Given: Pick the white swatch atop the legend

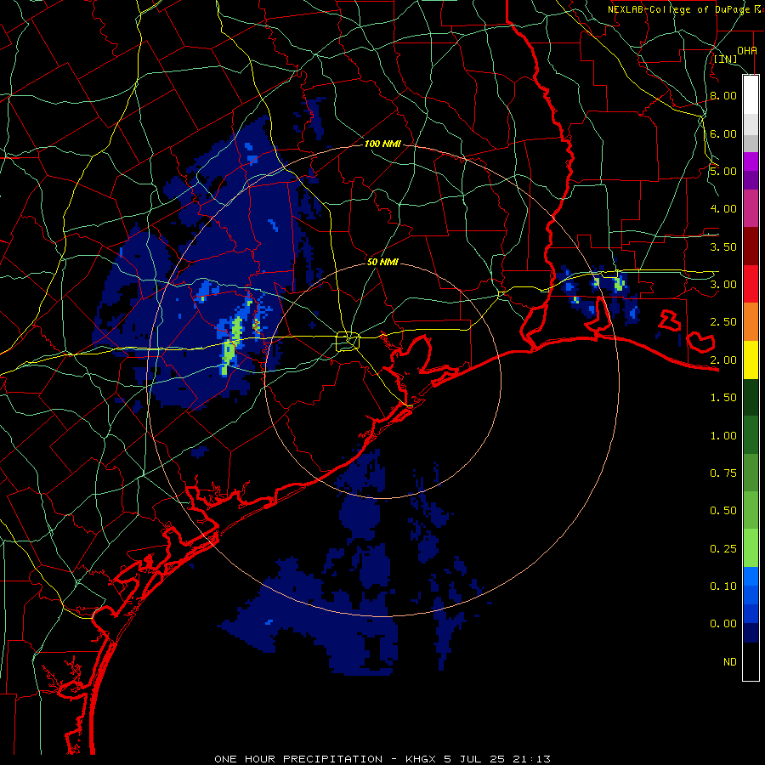Looking at the screenshot, I should (x=751, y=94).
